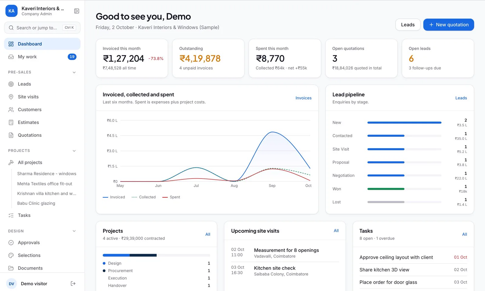Click the New stage pipeline bar
The height and width of the screenshot is (291, 485).
click(404, 122)
